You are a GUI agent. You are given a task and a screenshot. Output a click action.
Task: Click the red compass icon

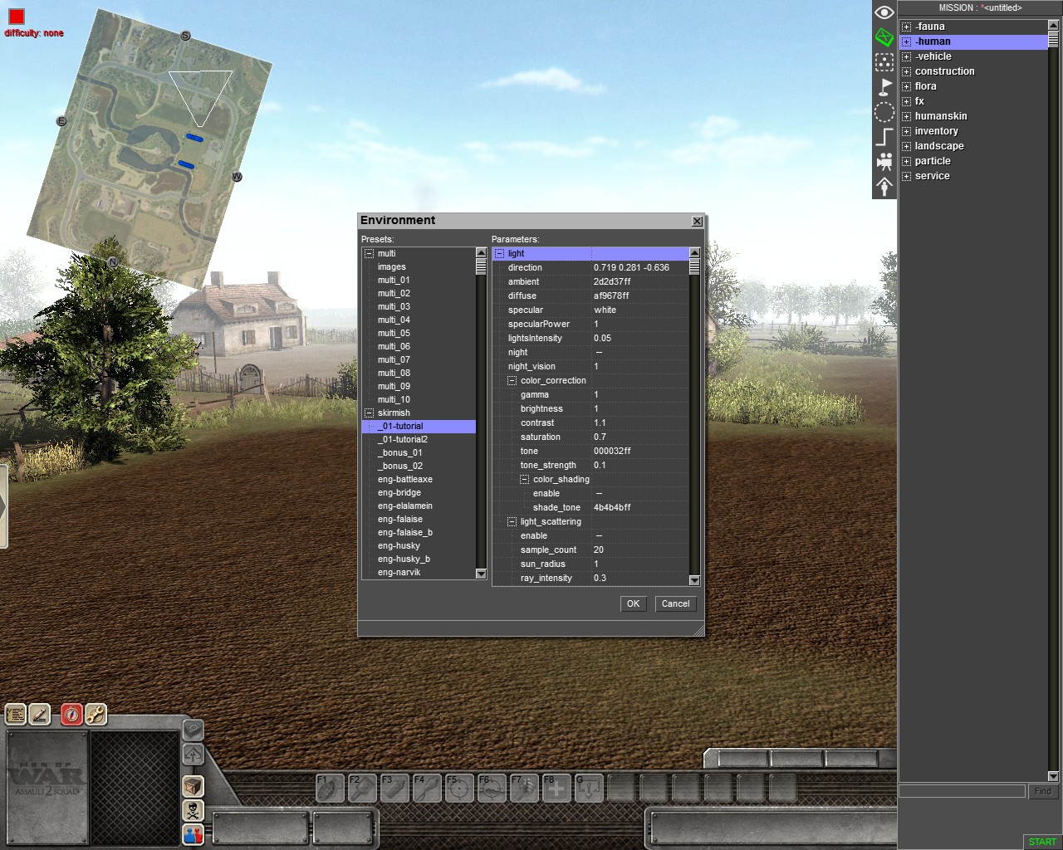(x=71, y=714)
